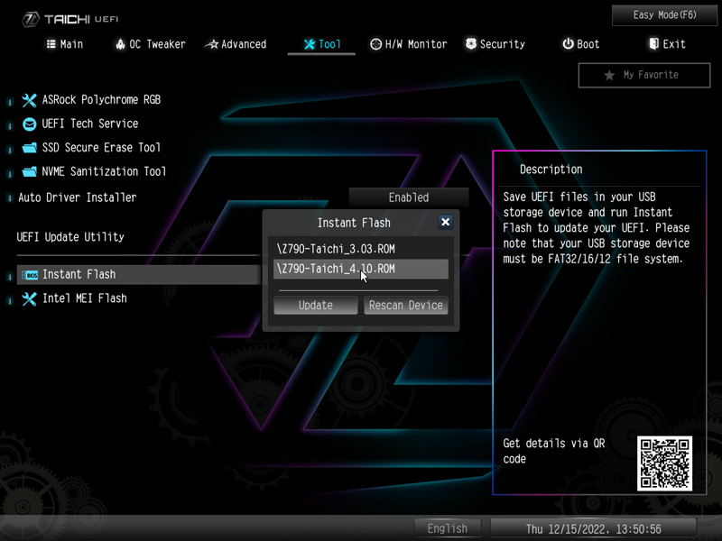Click the NVME Sanitization Tool folder icon
Screen dimensions: 722x541
click(29, 171)
